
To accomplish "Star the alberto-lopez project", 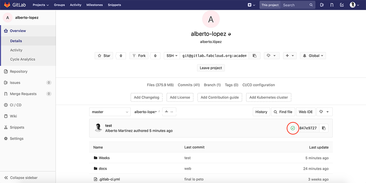I will tap(104, 56).
